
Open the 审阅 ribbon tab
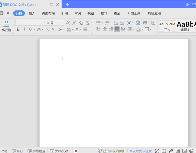pyautogui.click(x=78, y=13)
